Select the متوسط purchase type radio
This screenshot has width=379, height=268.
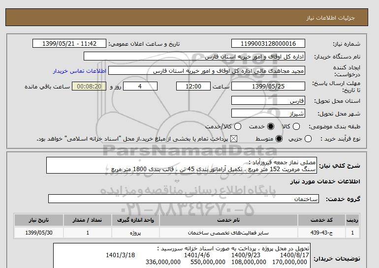click(x=279, y=139)
